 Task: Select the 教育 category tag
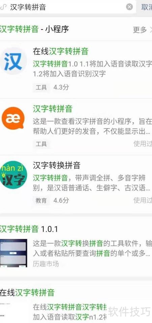[41, 200]
